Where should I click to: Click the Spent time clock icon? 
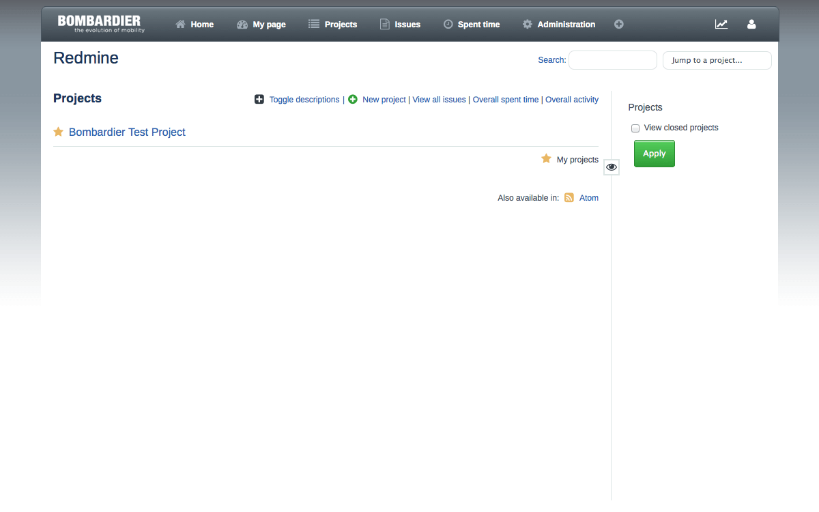[x=448, y=24]
